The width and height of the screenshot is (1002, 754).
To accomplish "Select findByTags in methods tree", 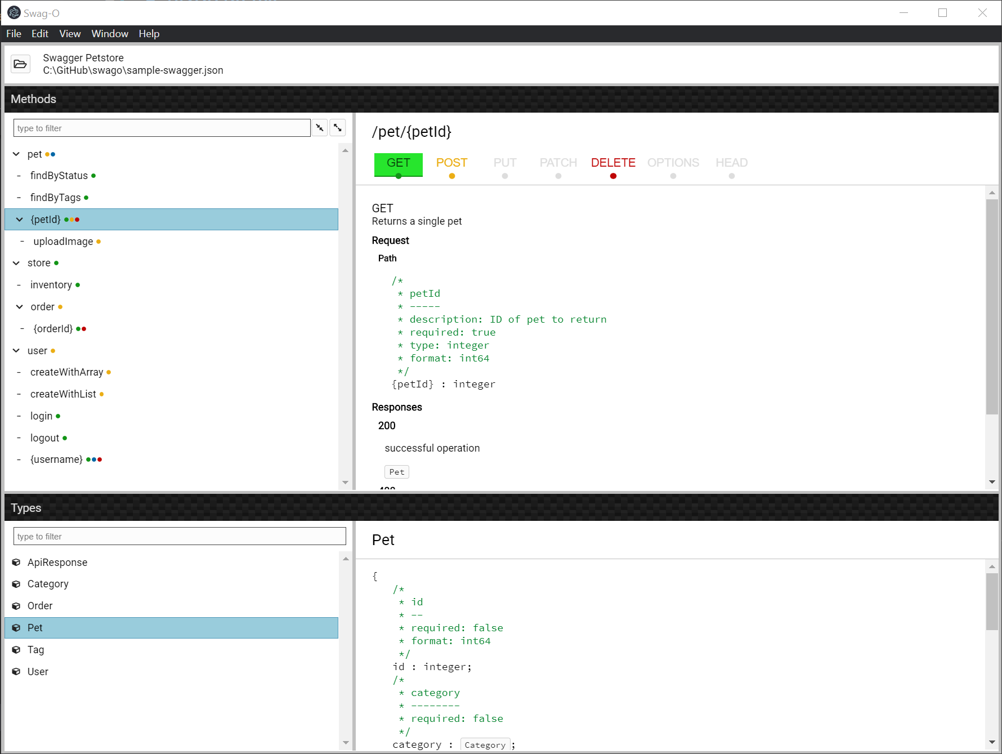I will click(56, 198).
